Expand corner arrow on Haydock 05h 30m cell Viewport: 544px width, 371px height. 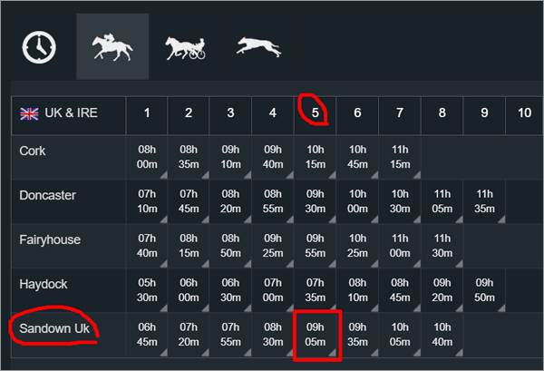click(x=161, y=310)
